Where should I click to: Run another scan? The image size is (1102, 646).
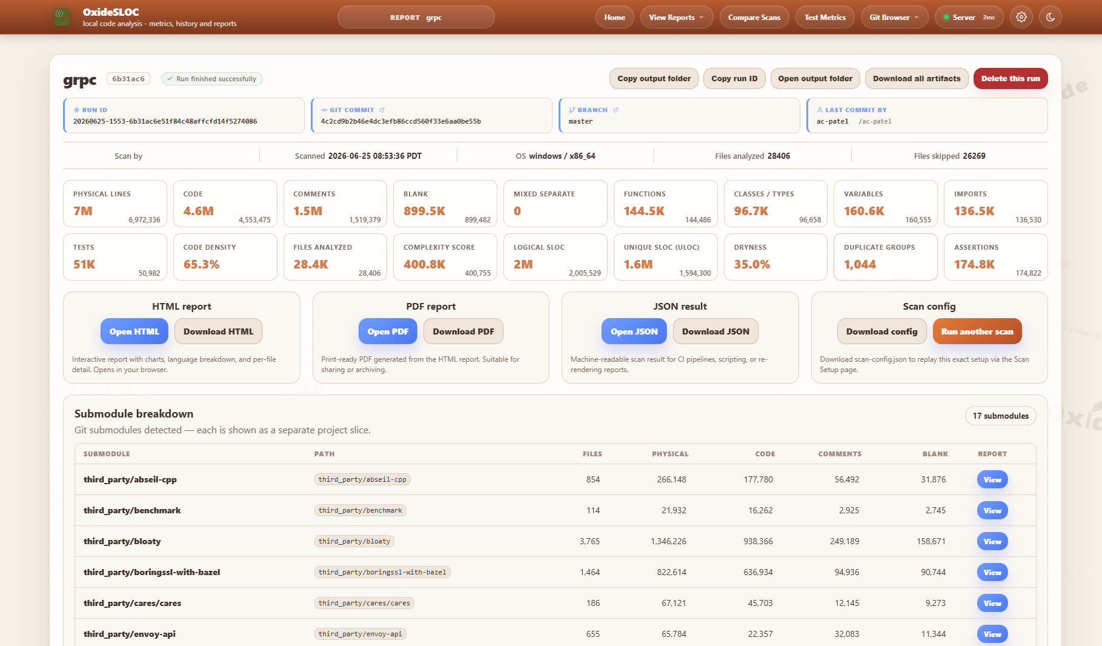pos(977,331)
